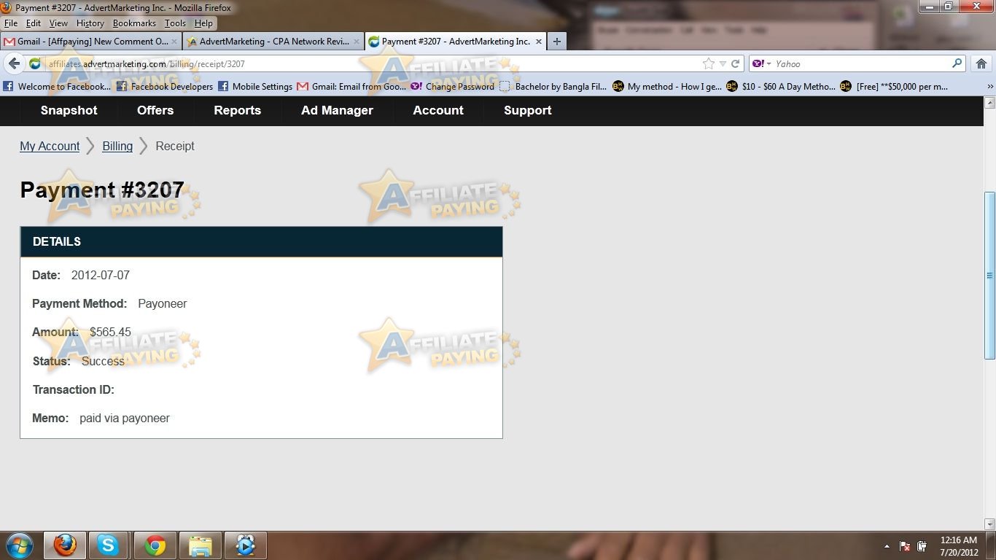Viewport: 996px width, 560px height.
Task: Open the Mobile Settings bookmark
Action: pos(254,86)
